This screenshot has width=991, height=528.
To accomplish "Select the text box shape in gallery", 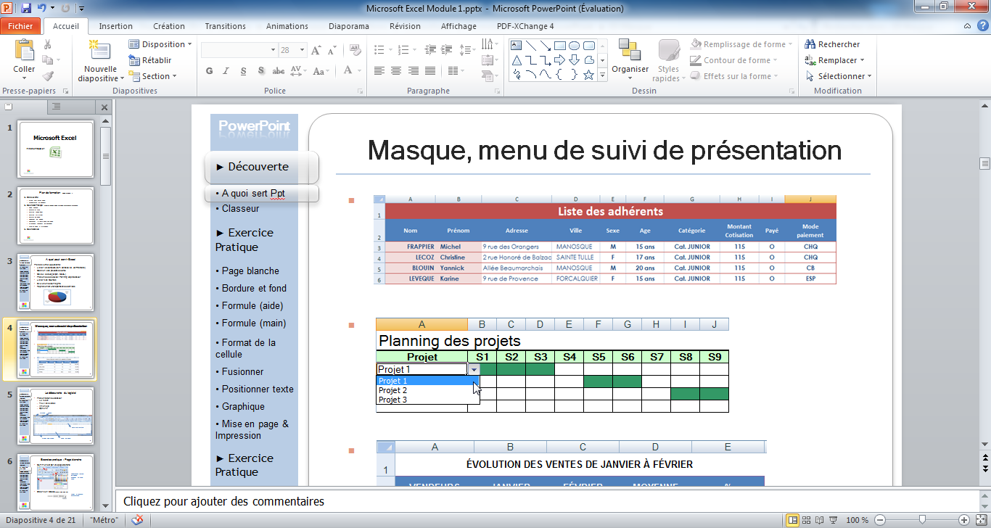I will point(517,45).
